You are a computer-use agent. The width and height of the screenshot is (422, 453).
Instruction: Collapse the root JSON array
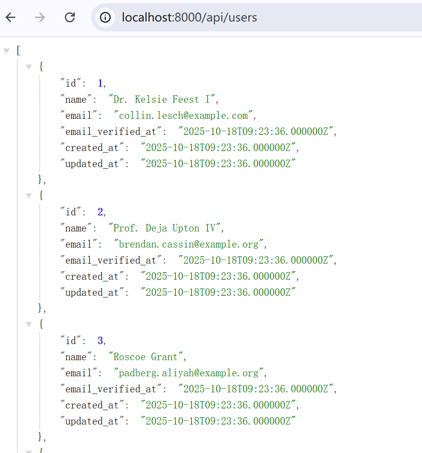(x=6, y=51)
